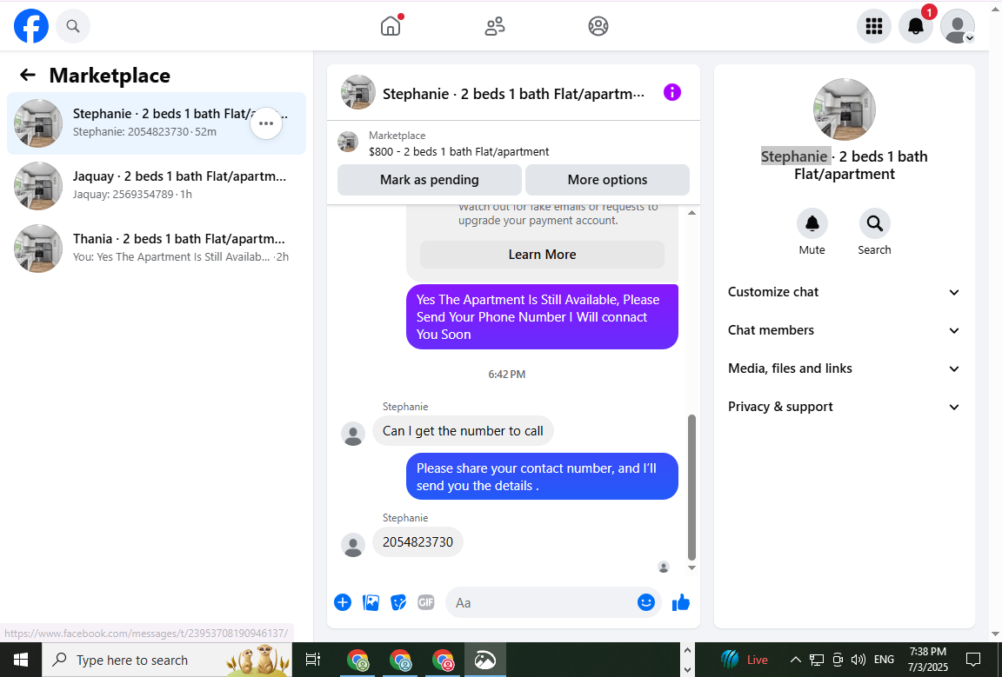Image resolution: width=1002 pixels, height=677 pixels.
Task: Open the Facebook logo home link
Action: [x=31, y=26]
